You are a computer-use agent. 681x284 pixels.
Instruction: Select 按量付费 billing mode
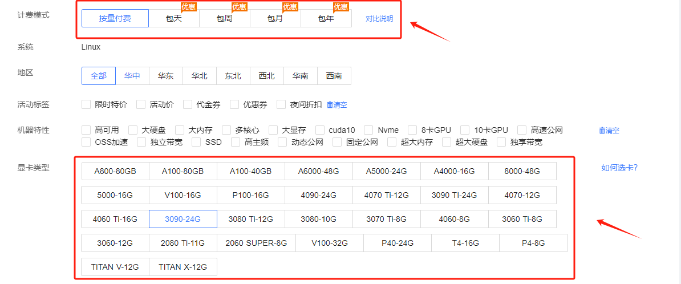(x=115, y=18)
